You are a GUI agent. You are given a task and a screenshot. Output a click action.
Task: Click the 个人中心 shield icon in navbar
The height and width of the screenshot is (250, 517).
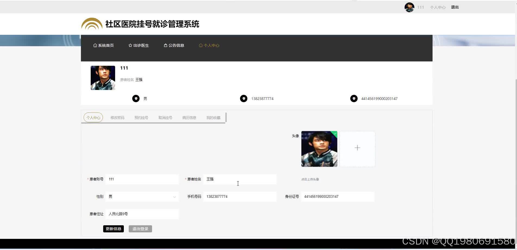click(x=201, y=45)
